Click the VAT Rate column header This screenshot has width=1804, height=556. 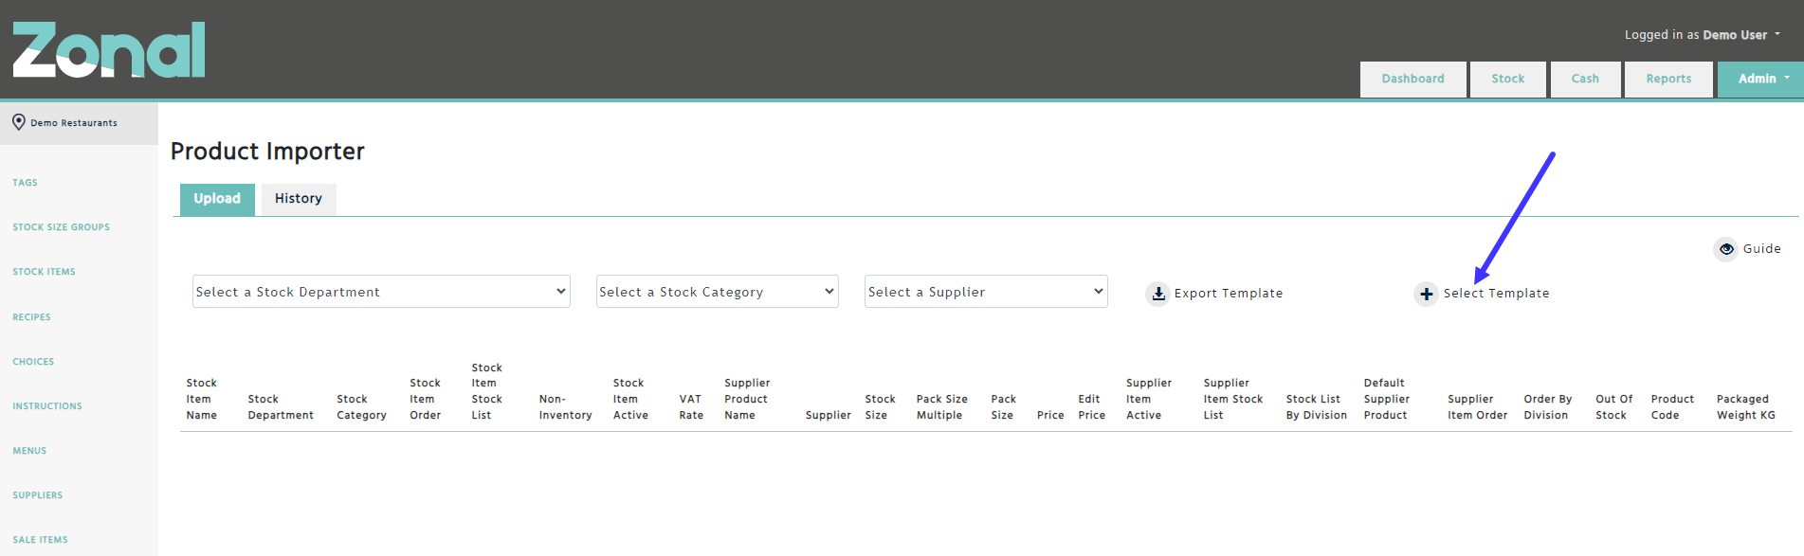click(x=691, y=407)
